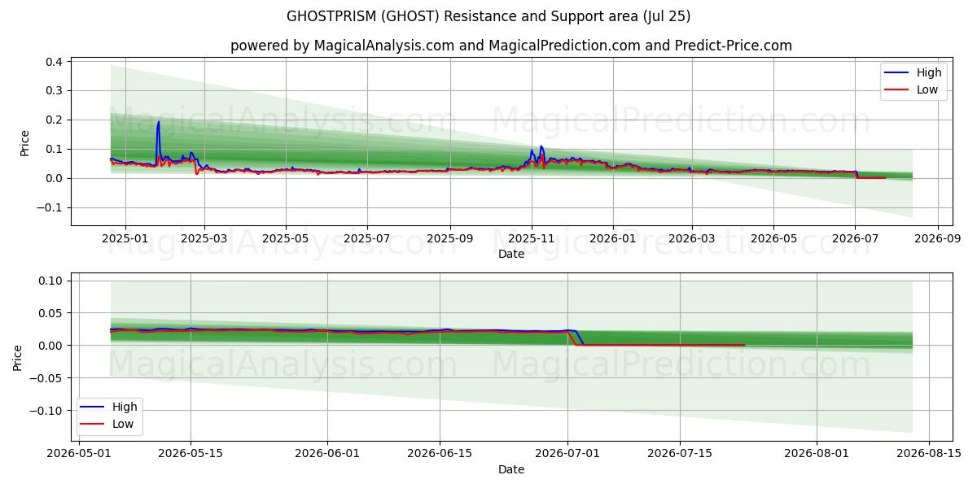Click the '−0.10' price tick in bottom chart
This screenshot has height=488, width=977.
click(x=48, y=411)
